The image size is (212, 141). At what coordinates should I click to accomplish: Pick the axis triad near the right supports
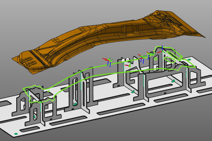pyautogui.click(x=141, y=58)
